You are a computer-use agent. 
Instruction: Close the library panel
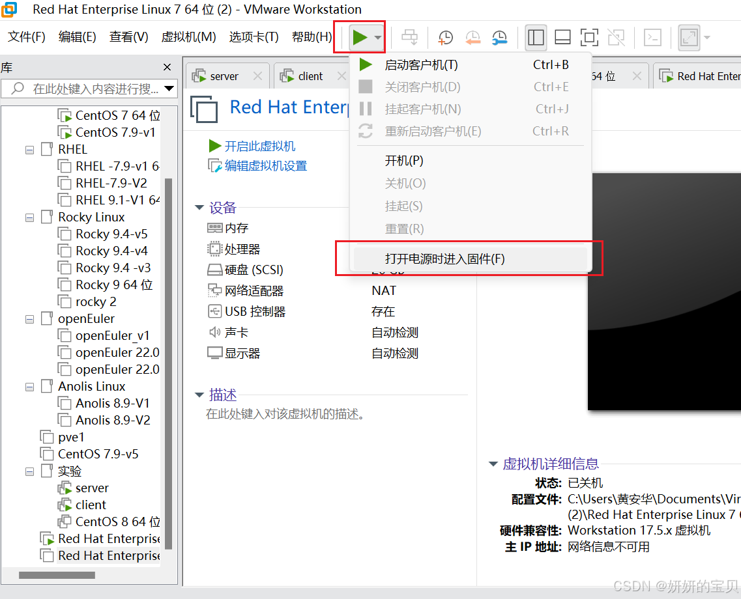[167, 67]
